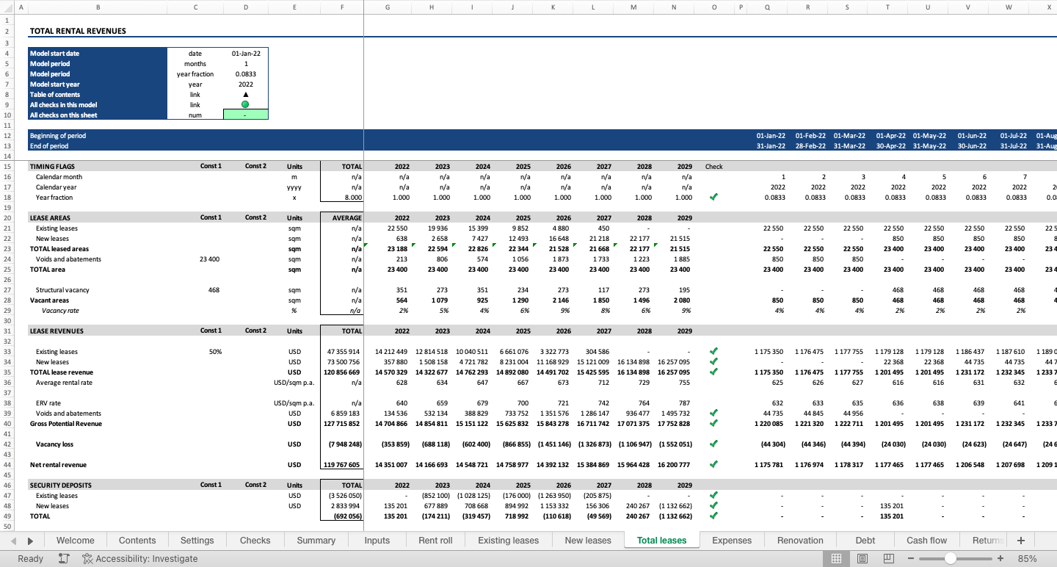Open the Existing leases sheet
This screenshot has height=567, width=1057.
(x=508, y=540)
